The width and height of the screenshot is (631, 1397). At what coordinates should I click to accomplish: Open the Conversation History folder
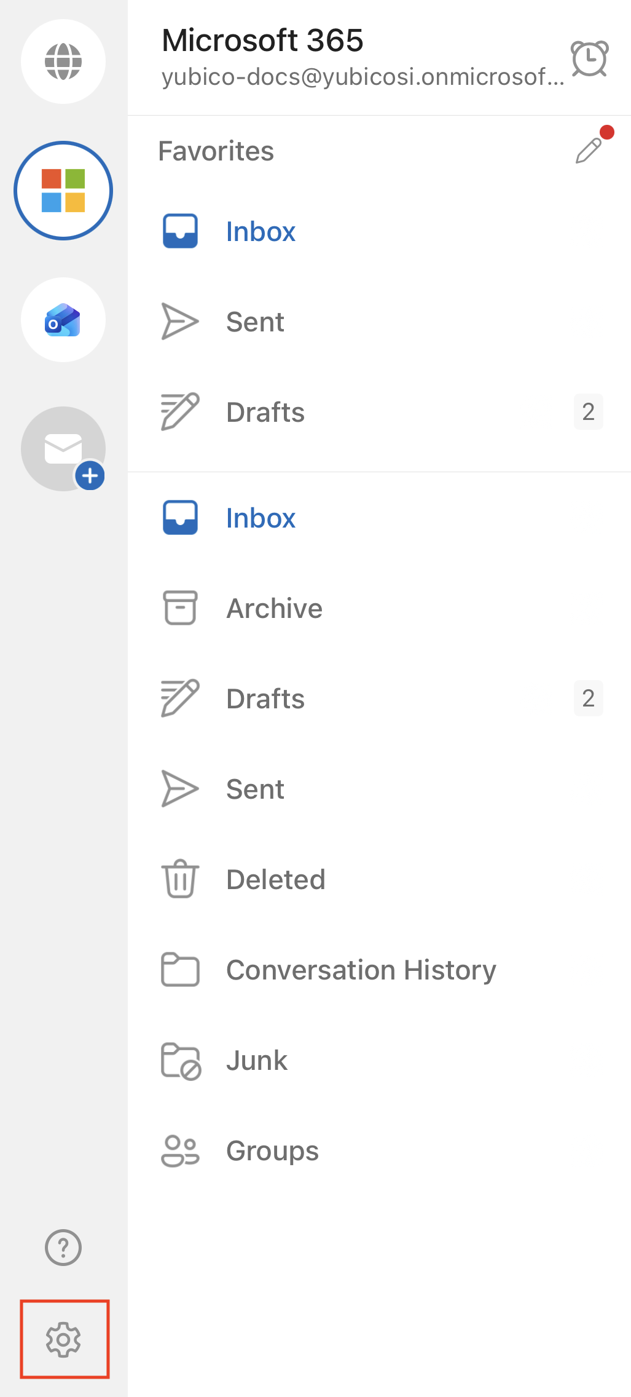[x=361, y=970]
